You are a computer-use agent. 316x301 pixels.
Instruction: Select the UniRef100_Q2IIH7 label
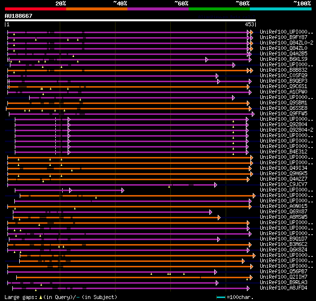tap(283, 277)
